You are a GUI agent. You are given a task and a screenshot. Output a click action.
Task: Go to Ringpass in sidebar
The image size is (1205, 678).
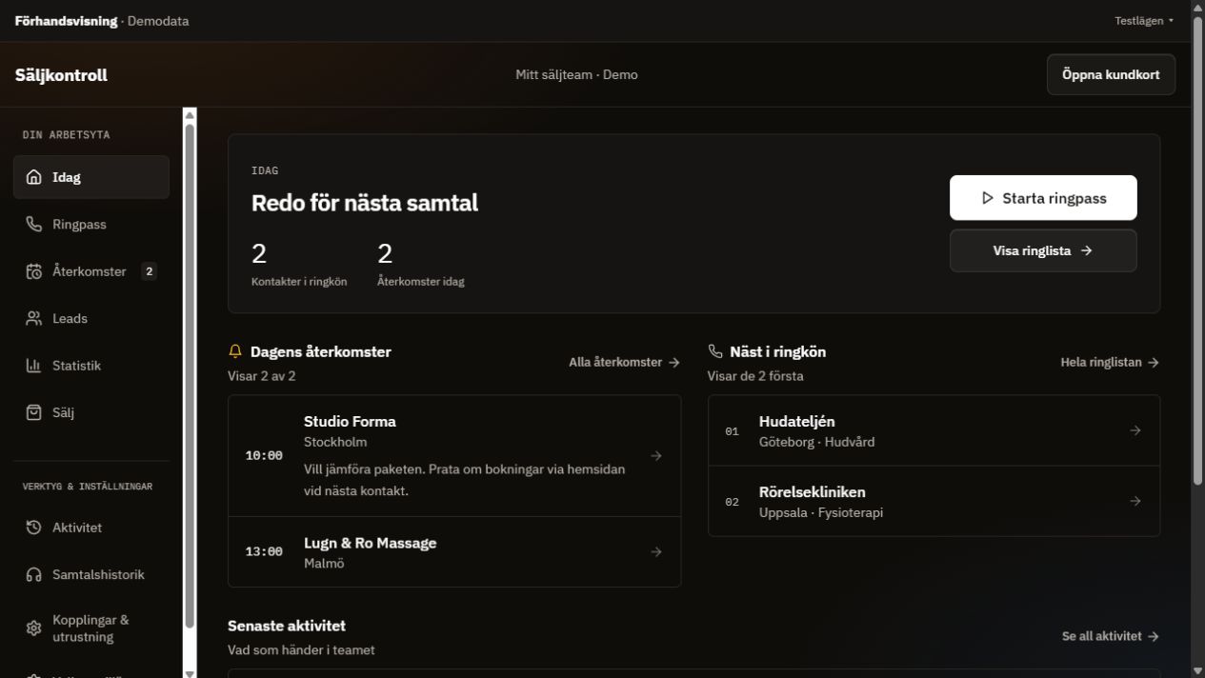91,225
